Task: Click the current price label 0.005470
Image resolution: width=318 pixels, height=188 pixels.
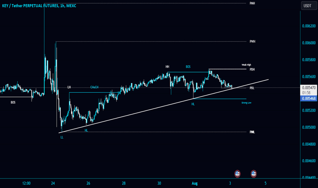Action: tap(309, 88)
